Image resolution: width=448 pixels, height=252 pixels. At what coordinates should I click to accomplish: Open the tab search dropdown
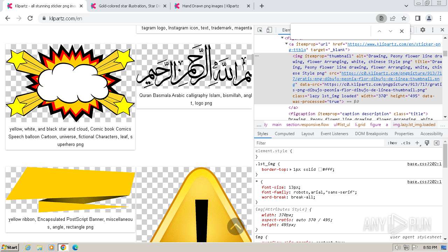coord(406,6)
